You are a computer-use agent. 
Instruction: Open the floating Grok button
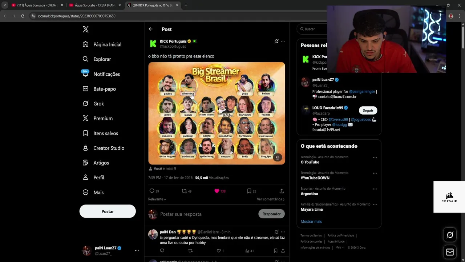[x=450, y=235]
